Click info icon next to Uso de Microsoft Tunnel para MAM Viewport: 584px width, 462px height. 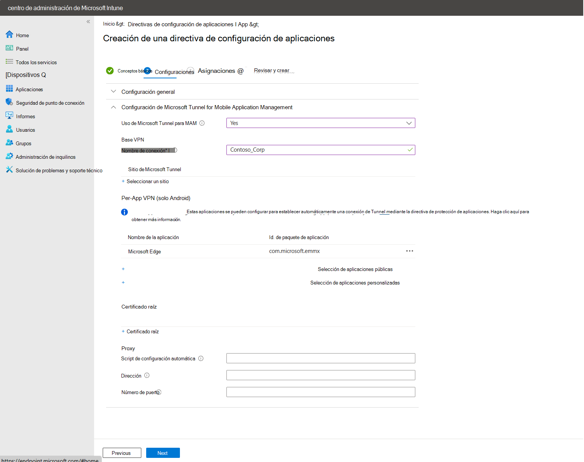point(202,123)
